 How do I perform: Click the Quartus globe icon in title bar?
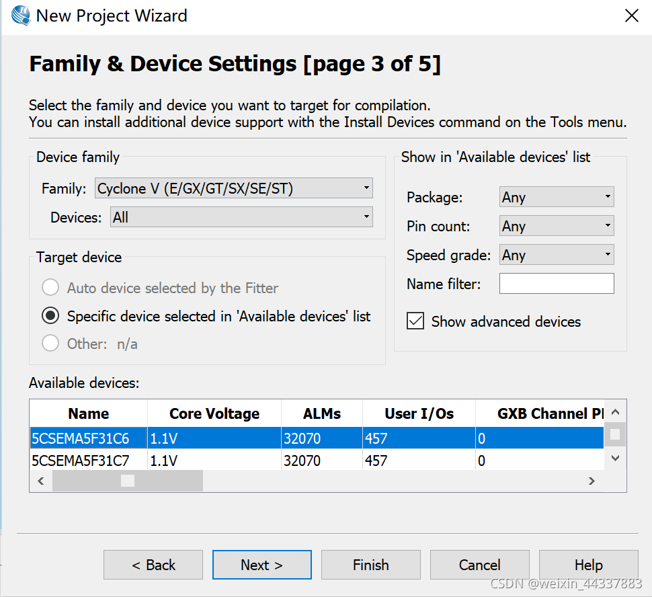tap(21, 16)
